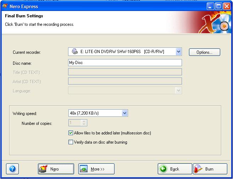The height and width of the screenshot is (179, 233).
Task: Select the 48x (7,200 KB/s) speed value
Action: 84,113
